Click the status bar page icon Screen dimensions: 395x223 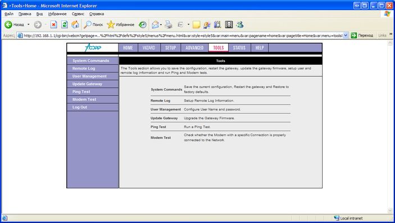(x=4, y=218)
